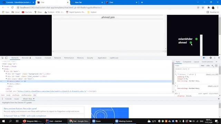Screen dimensions: 221x124
Task: Open the Apps bookmarks shortcut
Action: pyautogui.click(x=6, y=12)
